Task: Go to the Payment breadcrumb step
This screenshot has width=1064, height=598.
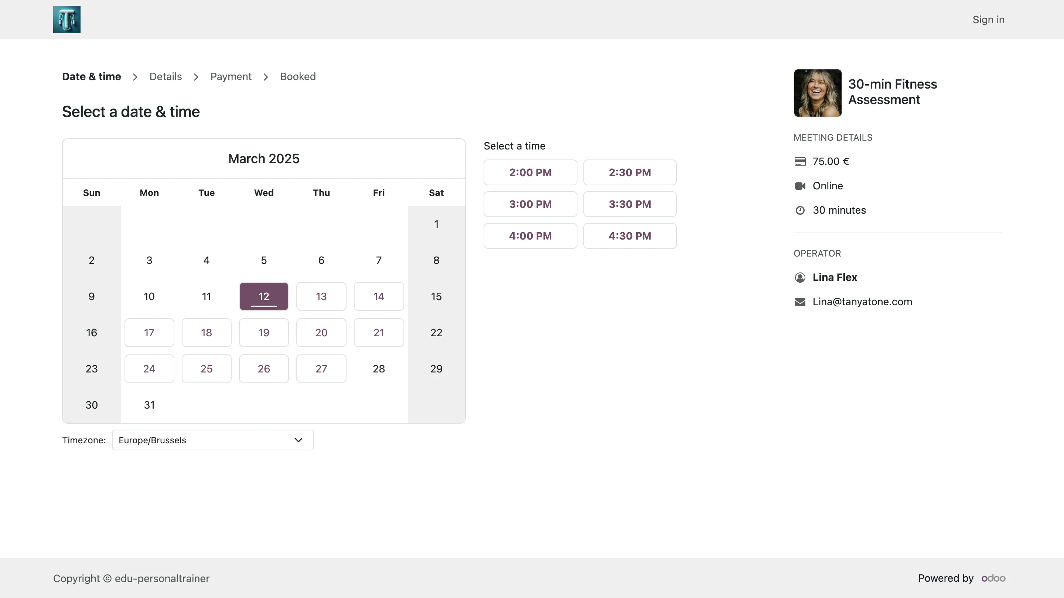Action: click(231, 76)
